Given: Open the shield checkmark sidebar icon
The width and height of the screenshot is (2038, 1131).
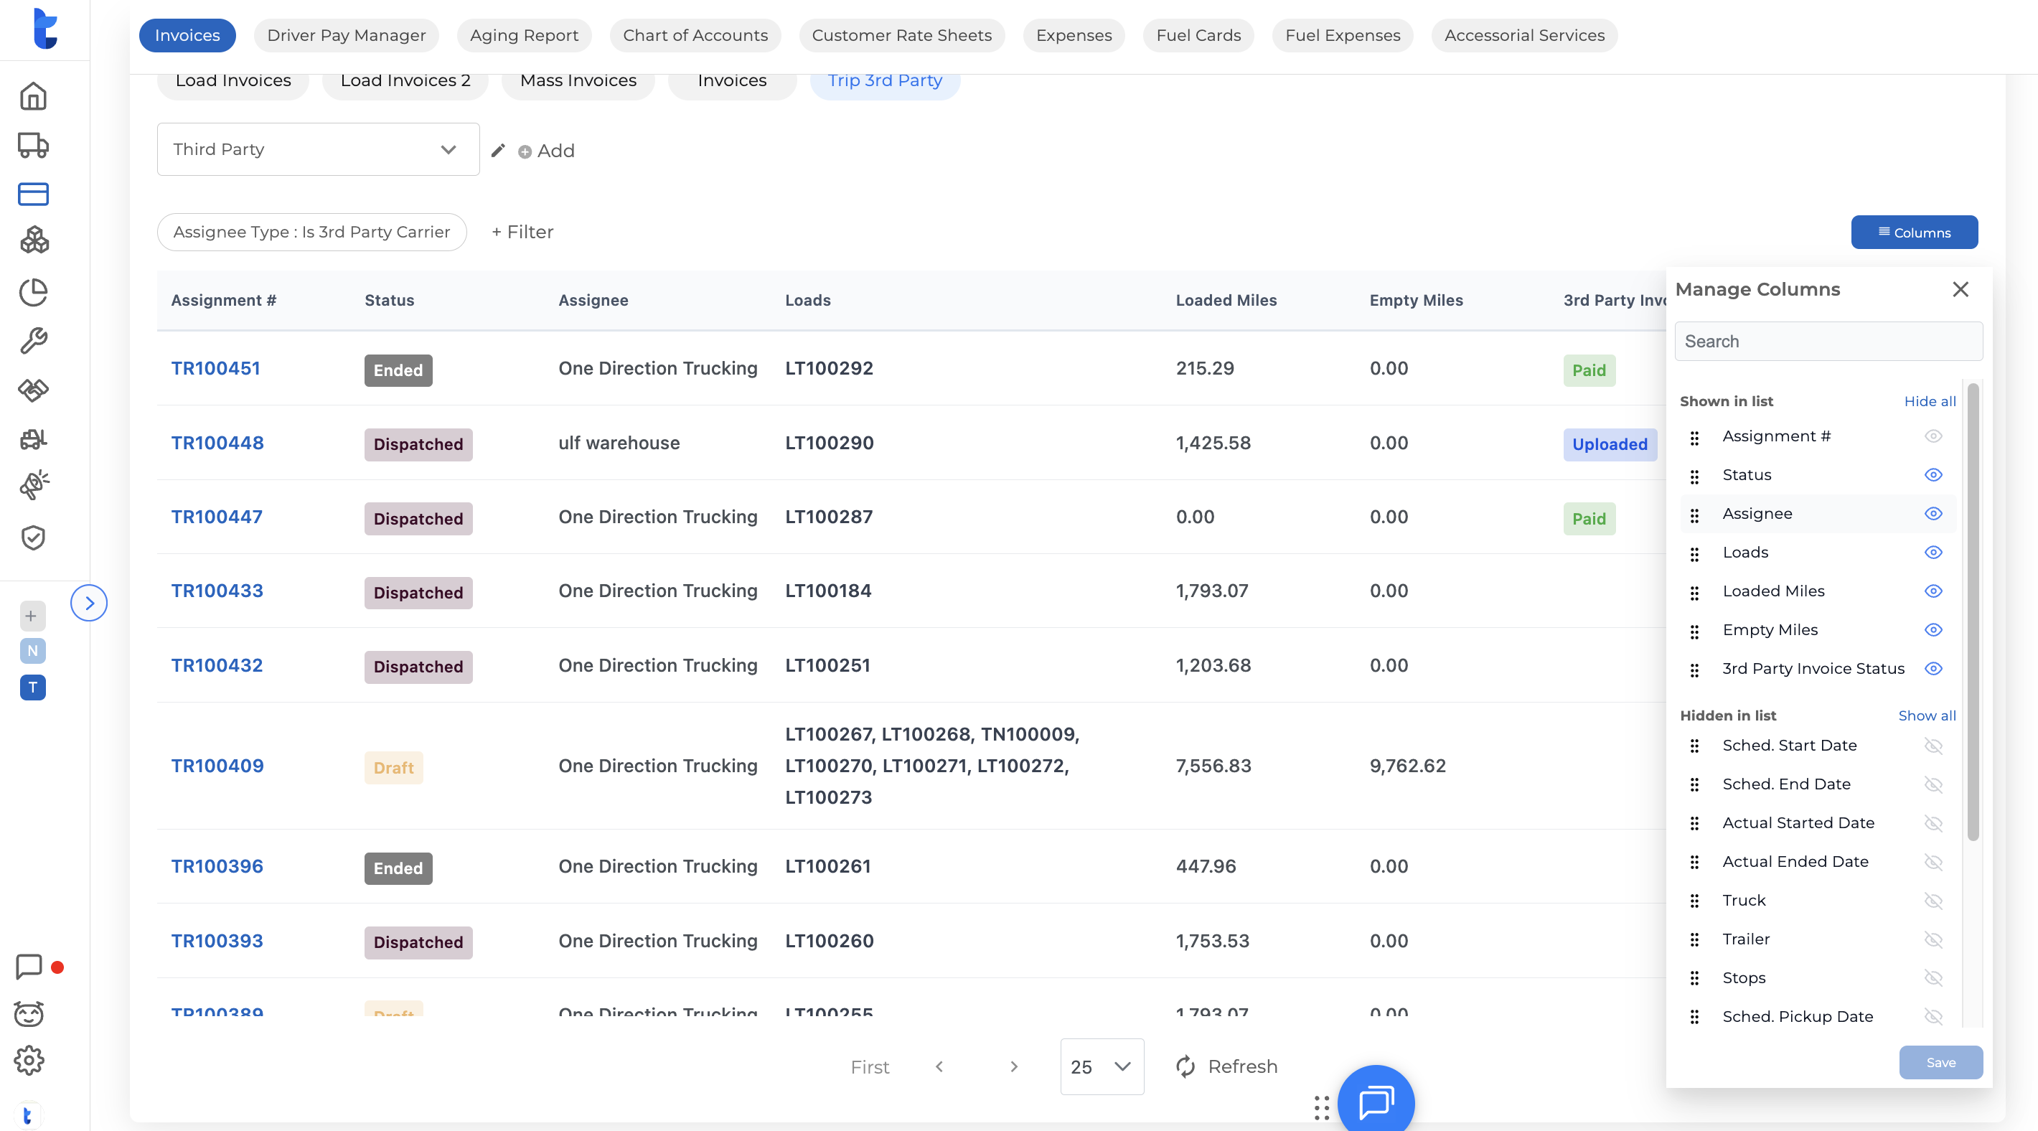Looking at the screenshot, I should coord(33,538).
